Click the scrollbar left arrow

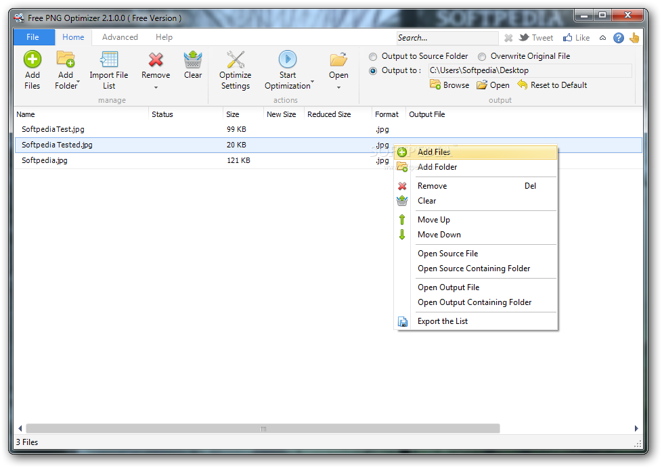20,429
